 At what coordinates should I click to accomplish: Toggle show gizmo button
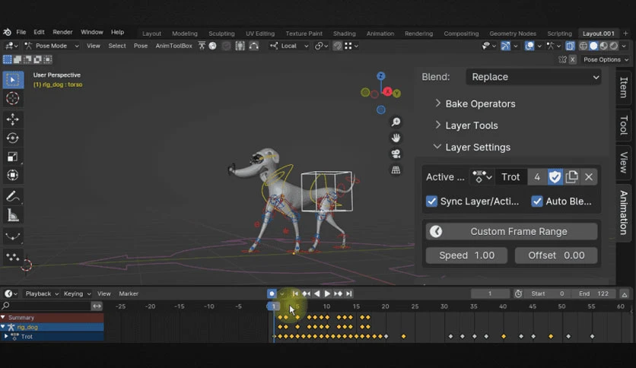click(x=505, y=46)
